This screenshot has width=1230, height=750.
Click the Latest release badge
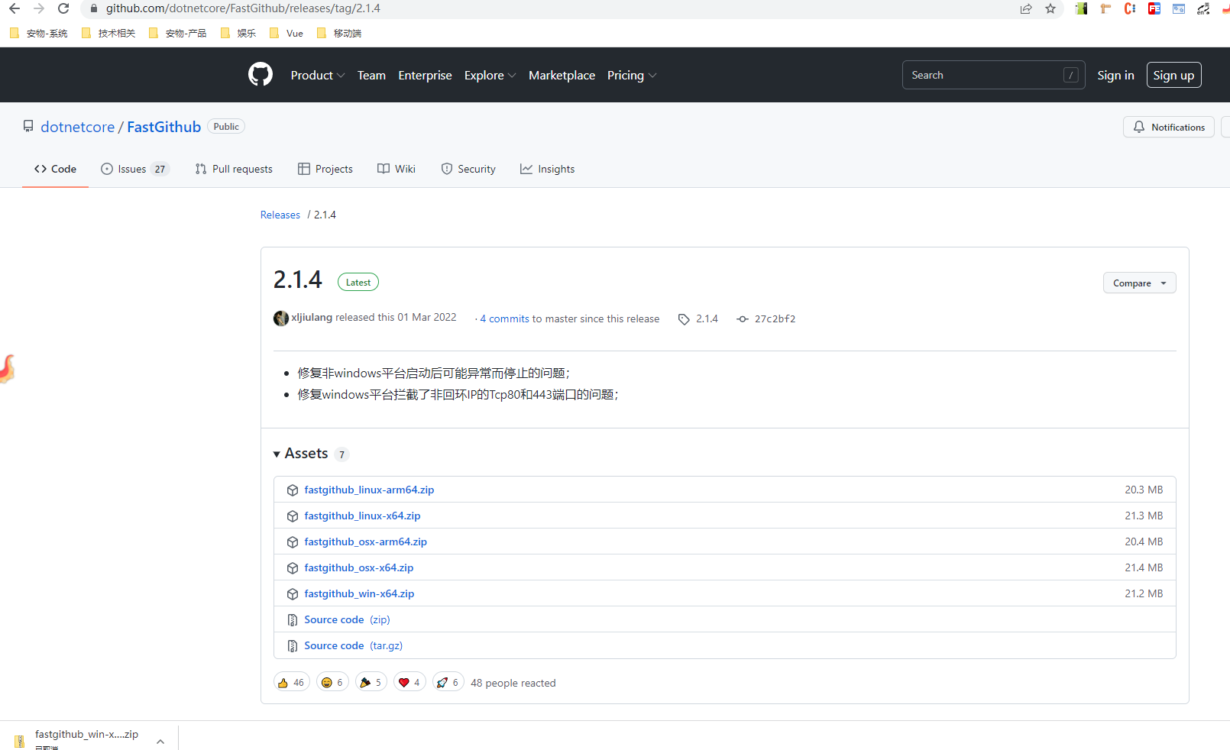coord(358,282)
